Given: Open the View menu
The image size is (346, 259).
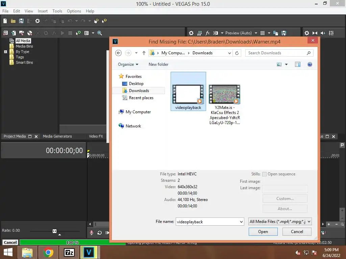Looking at the screenshot, I should (x=29, y=11).
